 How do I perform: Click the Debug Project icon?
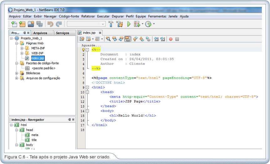pyautogui.click(x=137, y=24)
